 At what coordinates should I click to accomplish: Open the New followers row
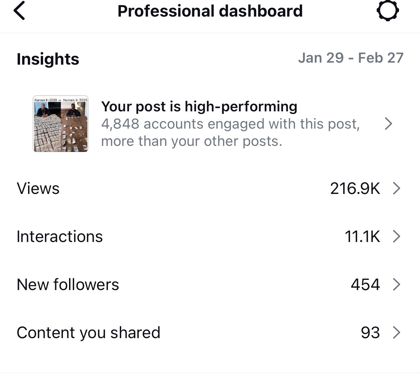[x=210, y=284]
